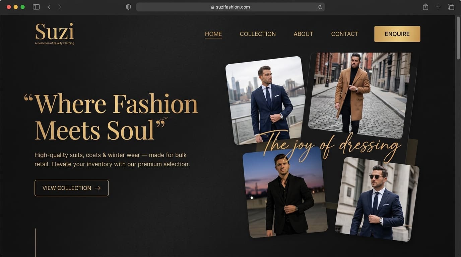Viewport: 461px width, 257px height.
Task: Click the page's vertical scrollbar thumb
Action: point(458,38)
